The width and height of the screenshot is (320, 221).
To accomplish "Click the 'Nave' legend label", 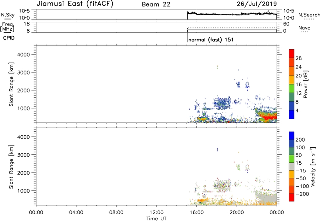I will click(304, 28).
